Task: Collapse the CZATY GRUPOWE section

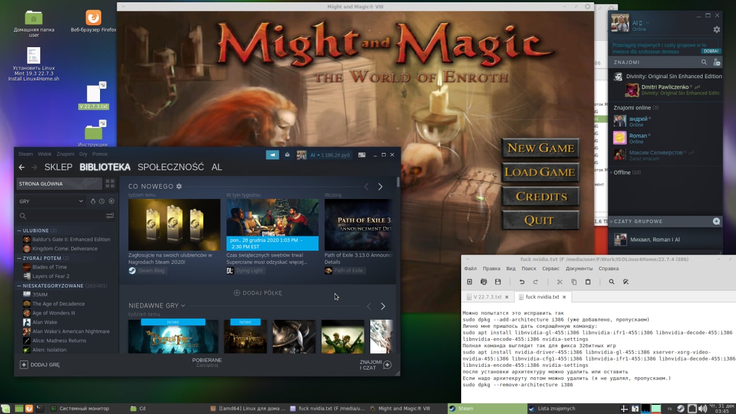Action: pos(611,221)
